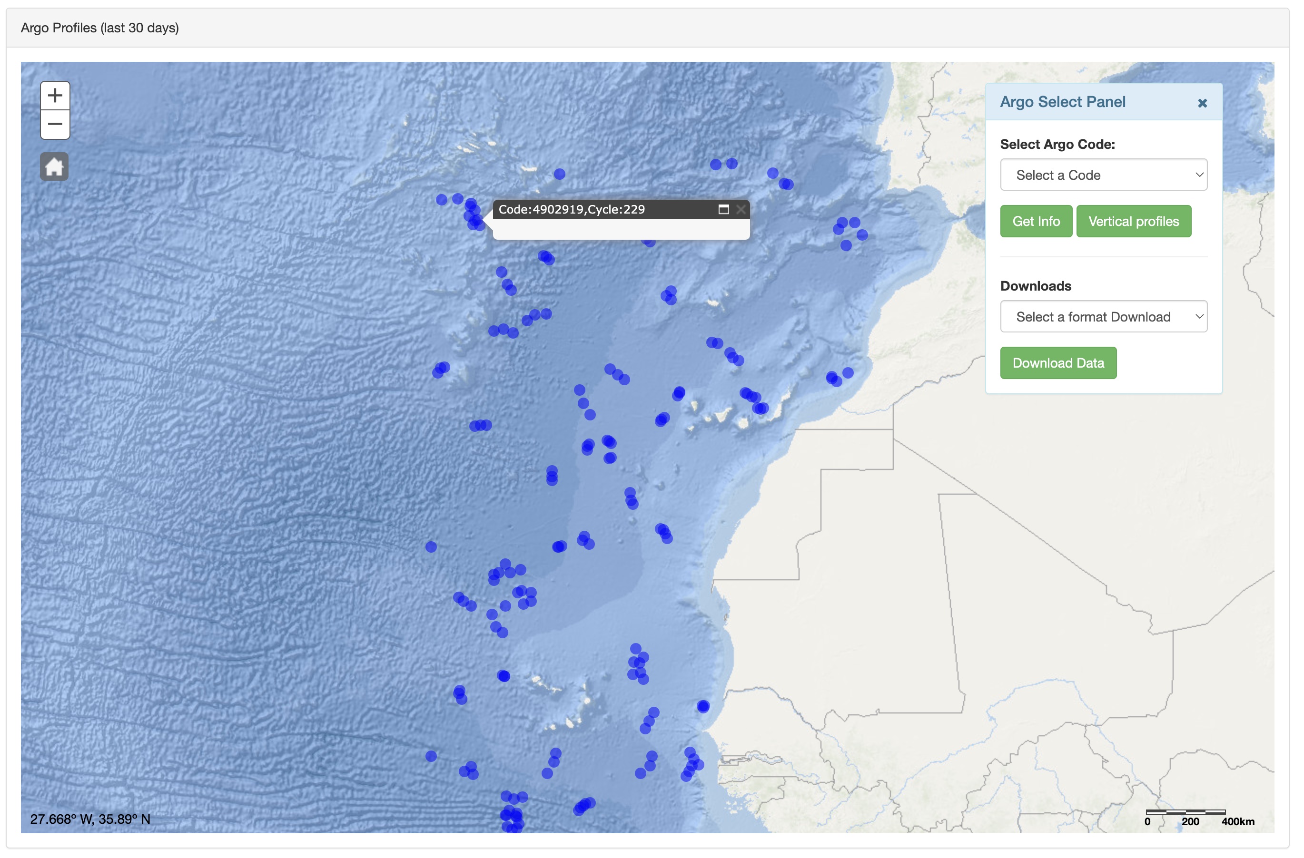Maximize the Code:4902919 popup
The height and width of the screenshot is (858, 1304).
(723, 210)
